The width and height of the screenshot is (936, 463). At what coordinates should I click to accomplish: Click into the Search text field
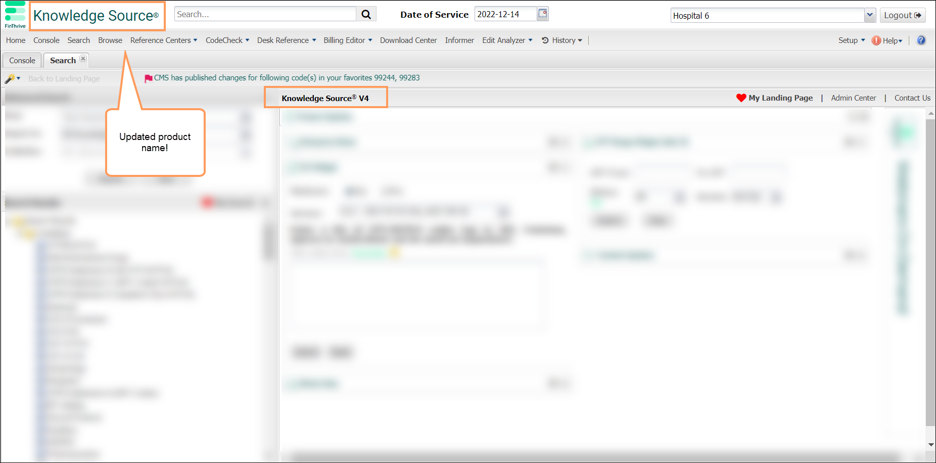coord(265,14)
